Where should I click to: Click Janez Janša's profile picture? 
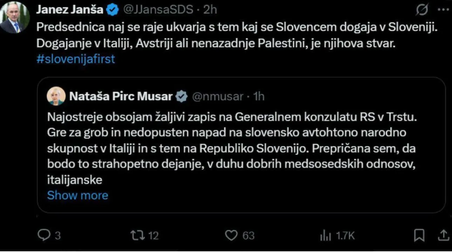click(x=15, y=17)
